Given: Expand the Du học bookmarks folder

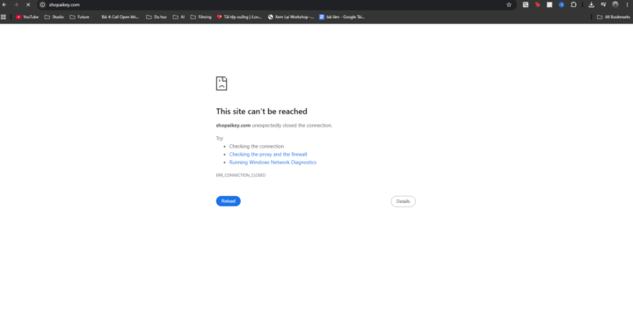Looking at the screenshot, I should tap(156, 17).
